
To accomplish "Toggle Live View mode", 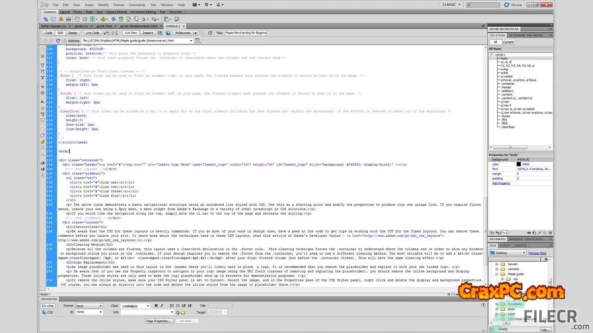I will click(x=131, y=33).
